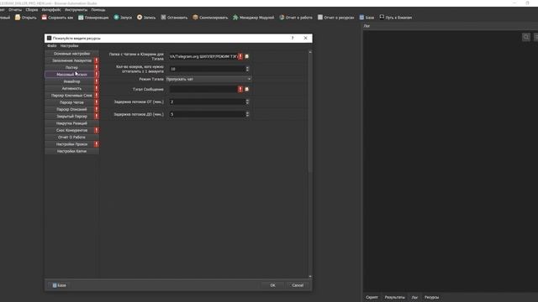Screen dimensions: 538x302
Task: Open the Инструменты menu
Action: [76, 10]
